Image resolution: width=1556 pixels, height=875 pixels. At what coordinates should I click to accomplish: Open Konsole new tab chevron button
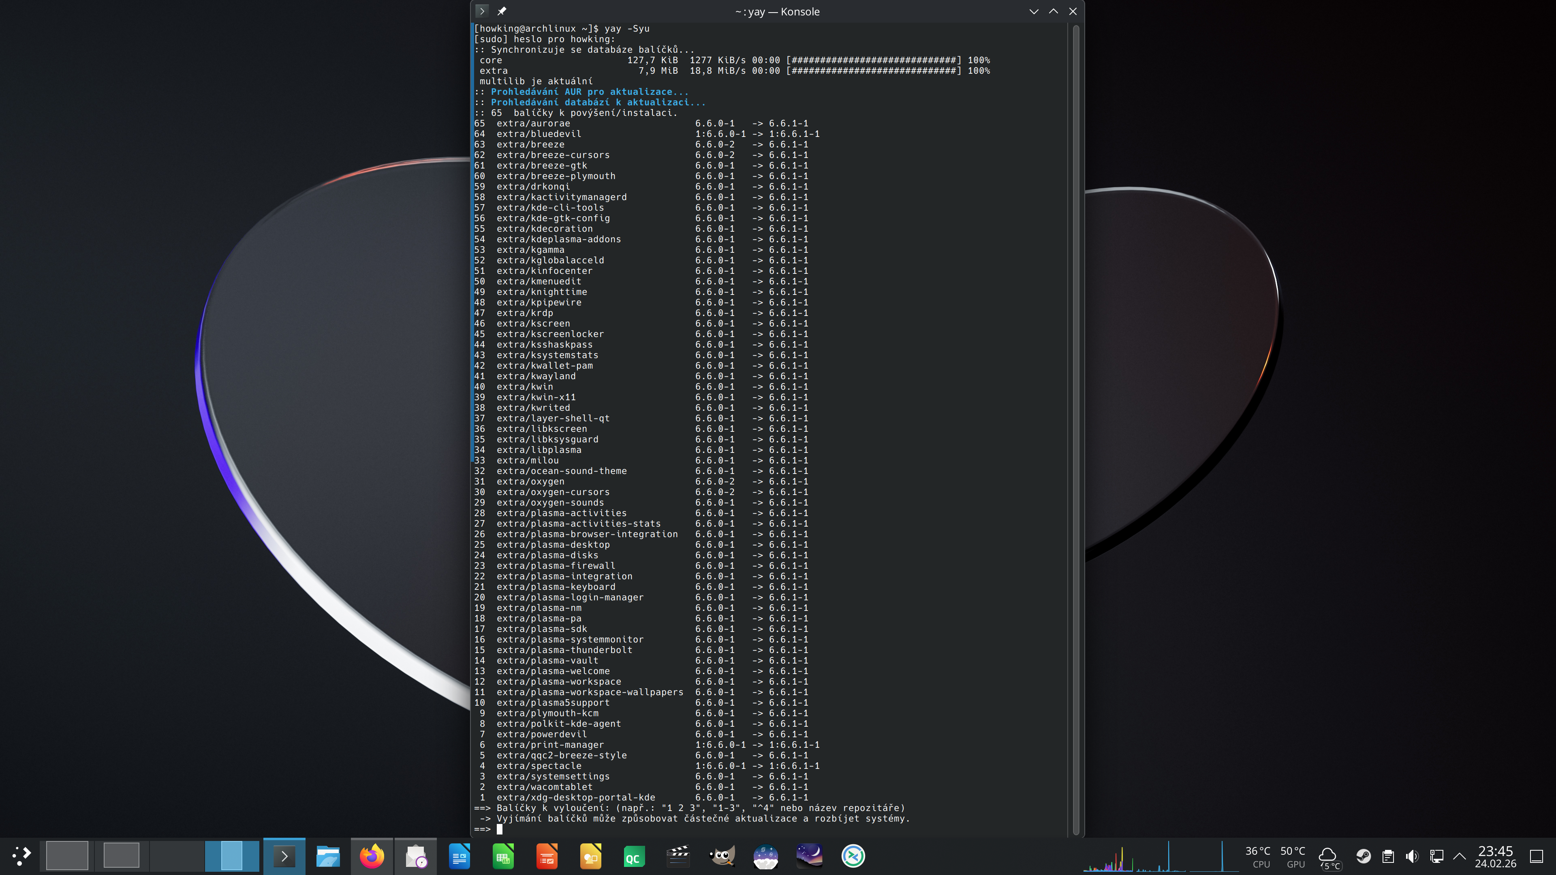coord(481,11)
